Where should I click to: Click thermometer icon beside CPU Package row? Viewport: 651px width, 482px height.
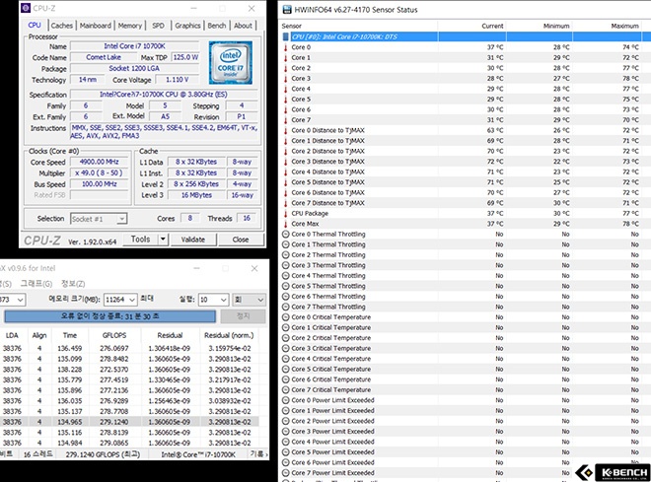pyautogui.click(x=286, y=213)
